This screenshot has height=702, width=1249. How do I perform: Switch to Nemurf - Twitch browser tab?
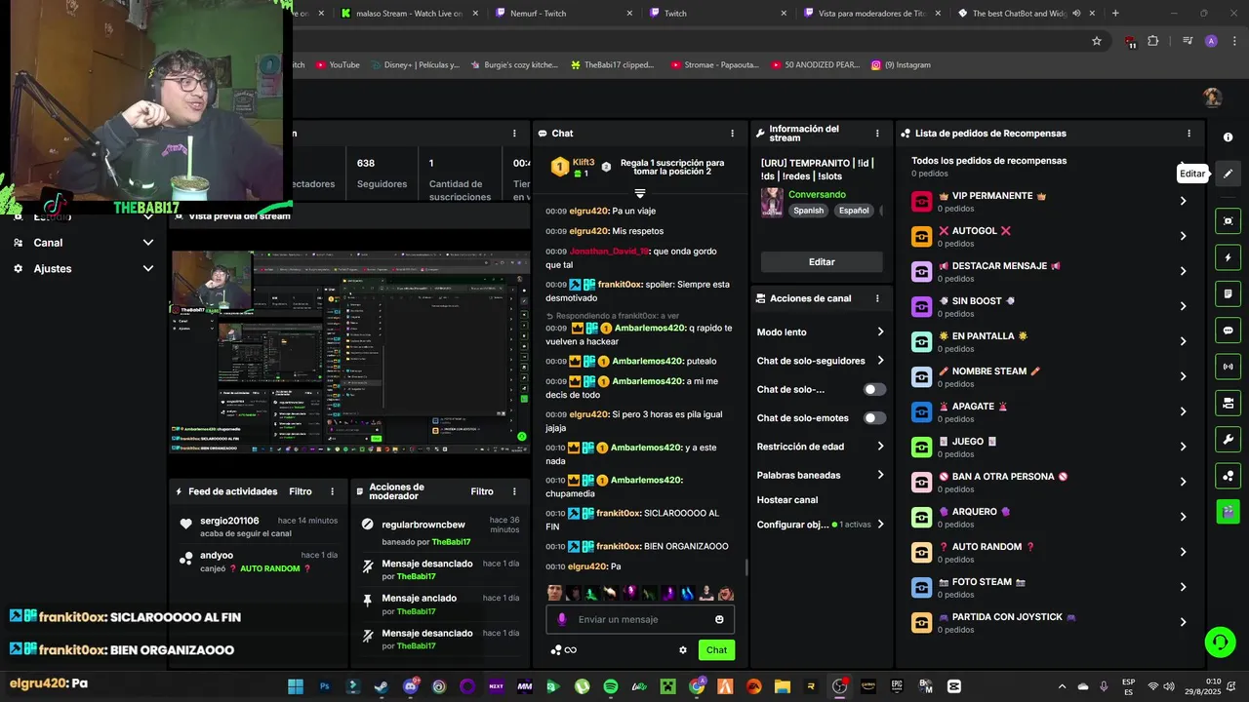[x=563, y=14]
